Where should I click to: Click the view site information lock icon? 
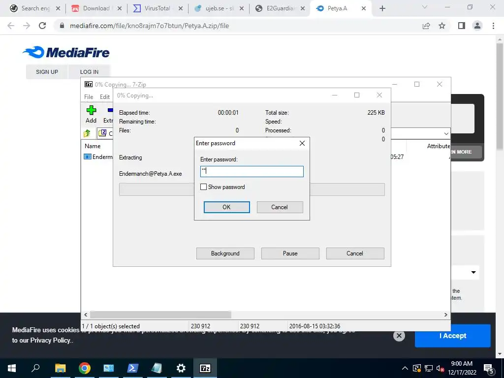pyautogui.click(x=62, y=26)
